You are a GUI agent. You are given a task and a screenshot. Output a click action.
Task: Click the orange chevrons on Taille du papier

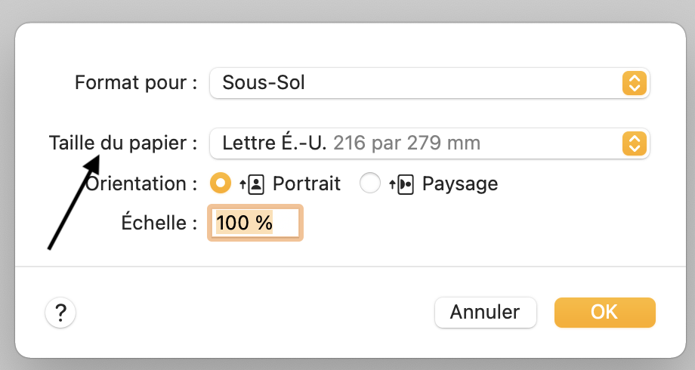(x=635, y=143)
